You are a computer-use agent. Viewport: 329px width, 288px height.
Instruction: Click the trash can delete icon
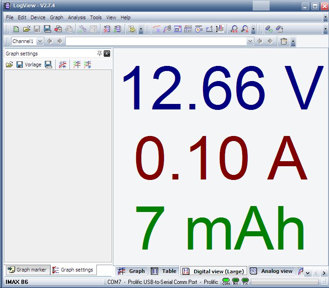click(x=284, y=41)
